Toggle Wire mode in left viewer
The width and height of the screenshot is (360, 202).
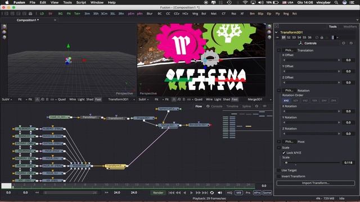(x=73, y=99)
